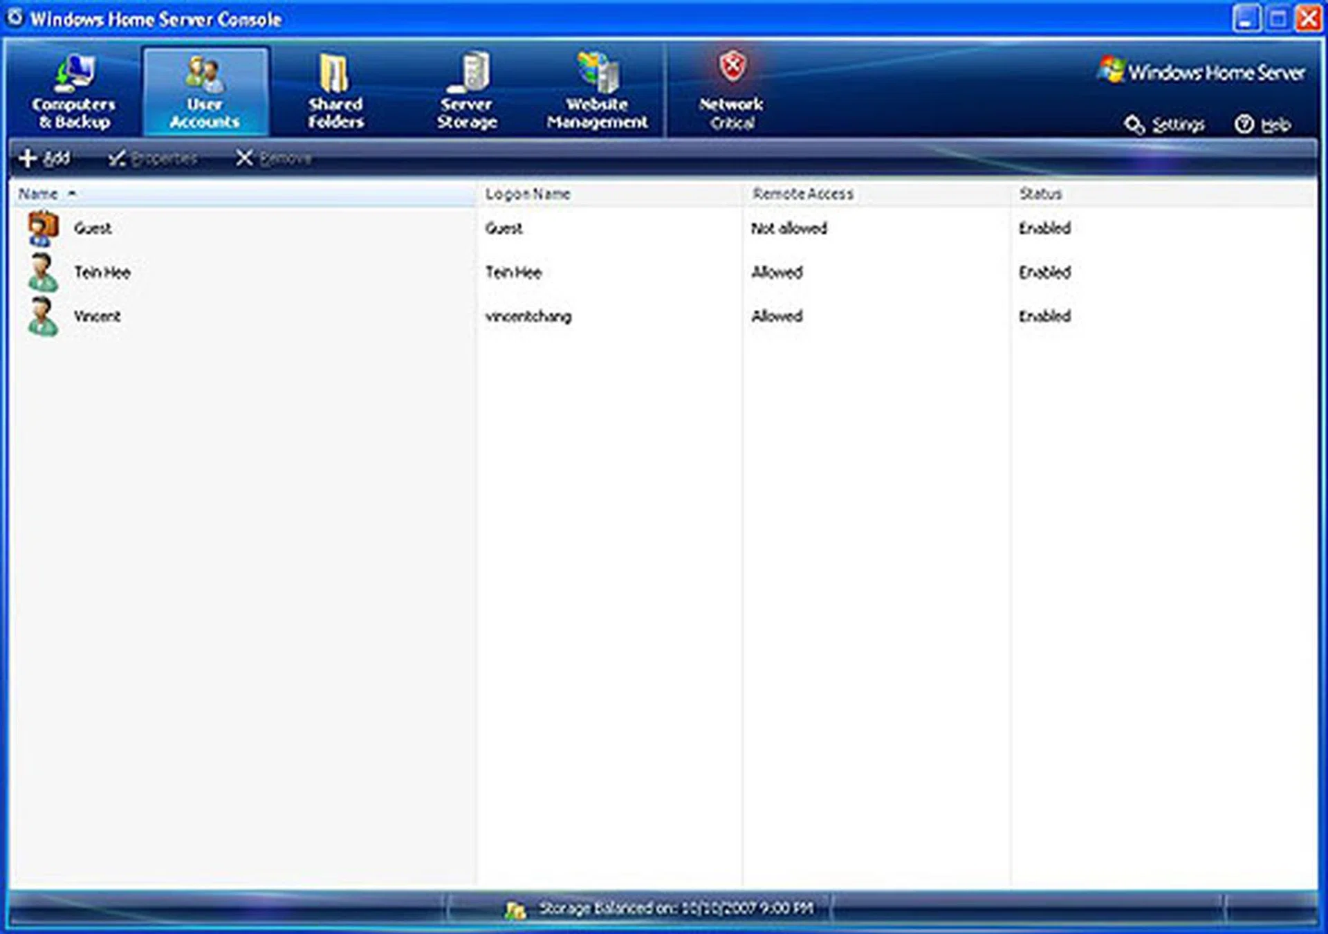Toggle sort order on the Name column

[41, 194]
